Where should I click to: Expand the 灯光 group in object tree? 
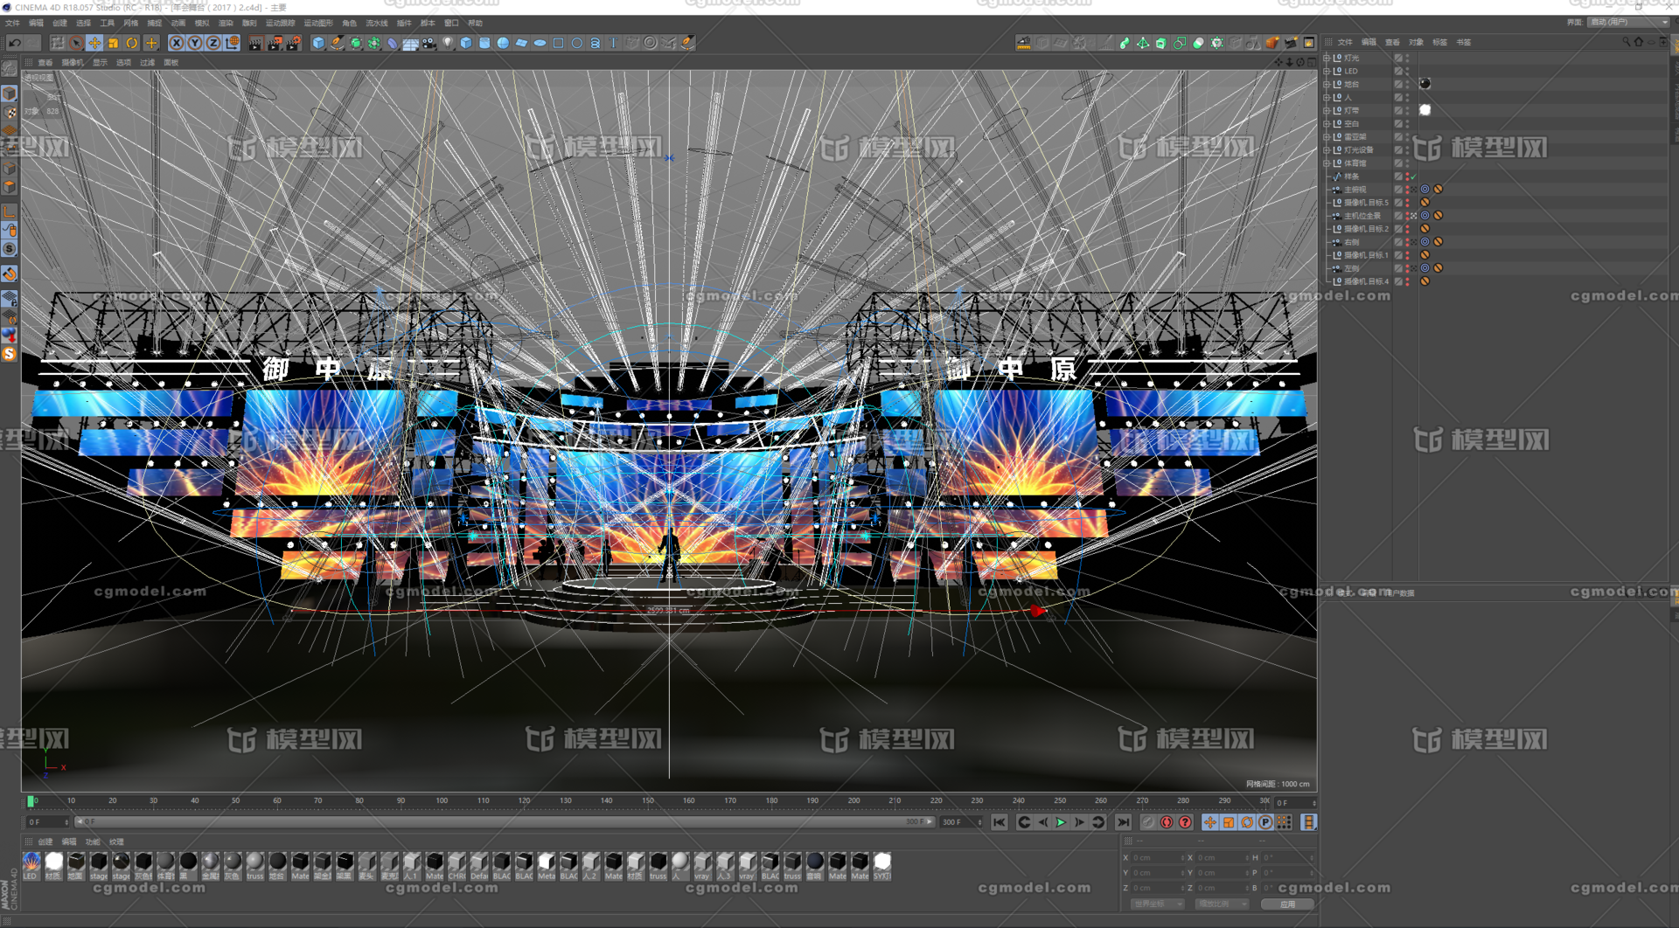1327,58
